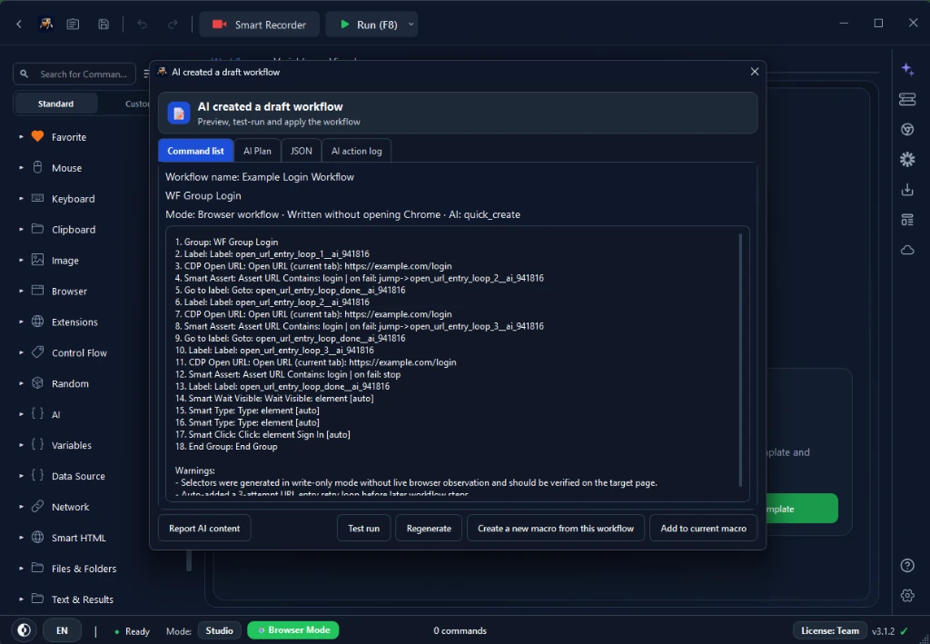
Task: Click the left command panel scrollbar
Action: point(189,560)
